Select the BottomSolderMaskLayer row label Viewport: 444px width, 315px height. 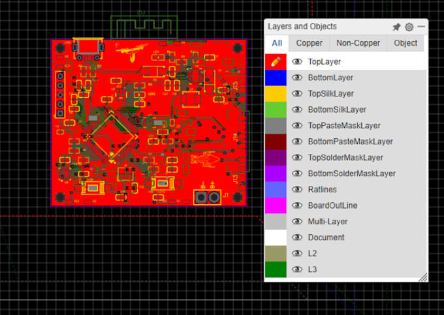(352, 173)
